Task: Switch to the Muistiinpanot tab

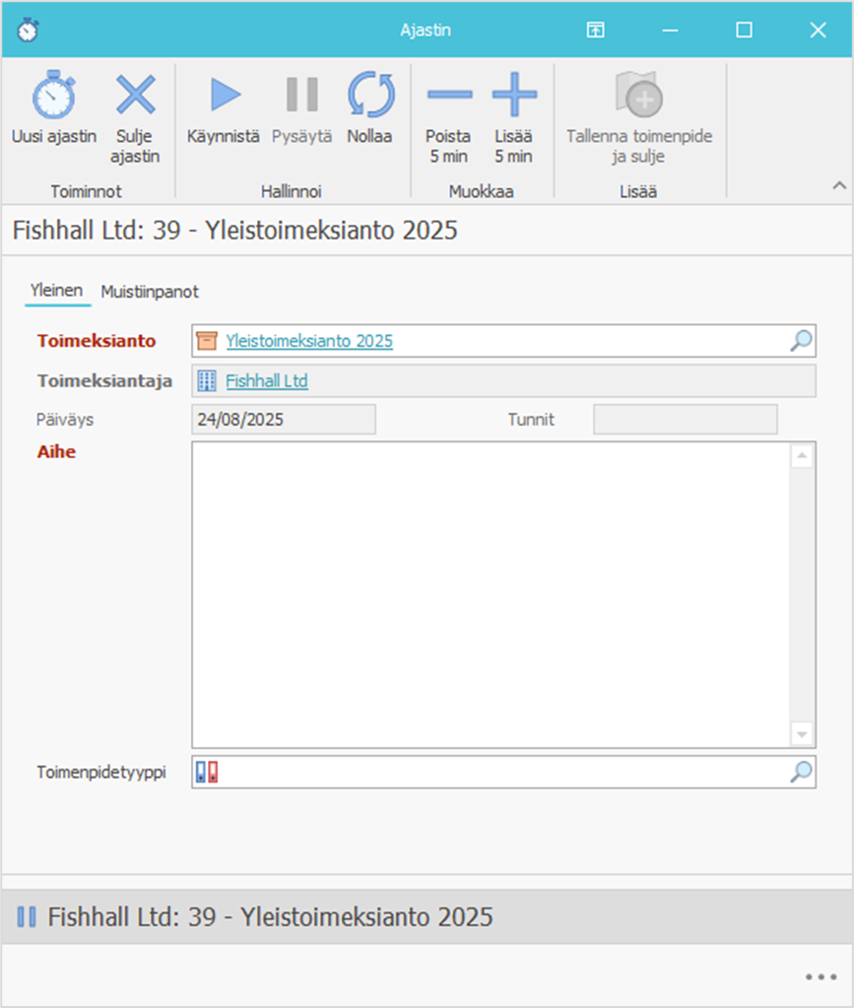Action: coord(150,292)
